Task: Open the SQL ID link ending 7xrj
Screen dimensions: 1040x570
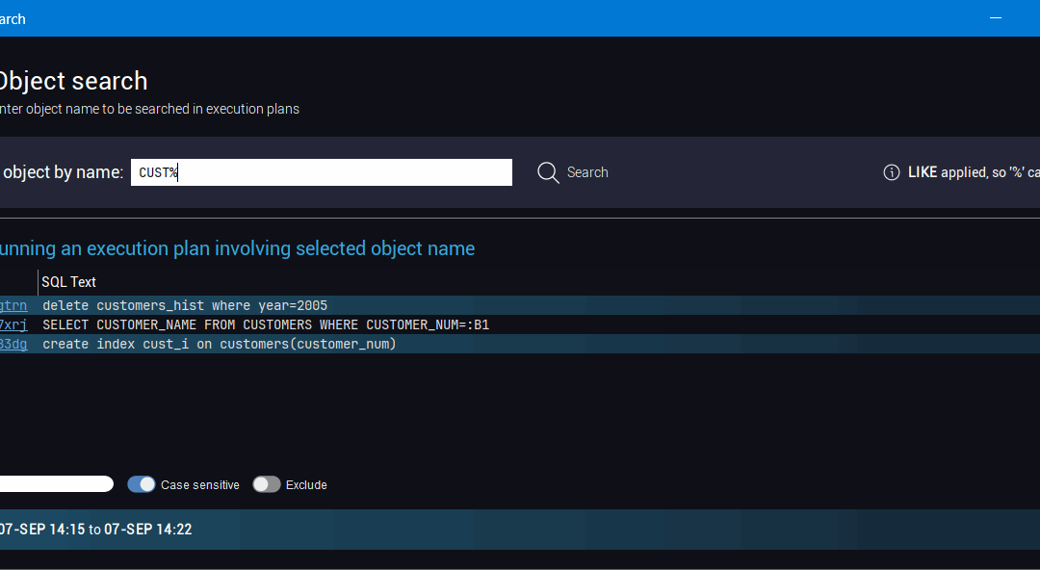Action: (13, 324)
